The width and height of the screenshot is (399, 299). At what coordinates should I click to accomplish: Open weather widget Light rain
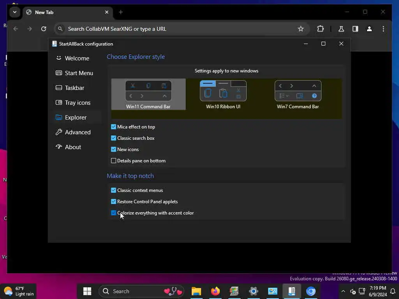coord(19,291)
